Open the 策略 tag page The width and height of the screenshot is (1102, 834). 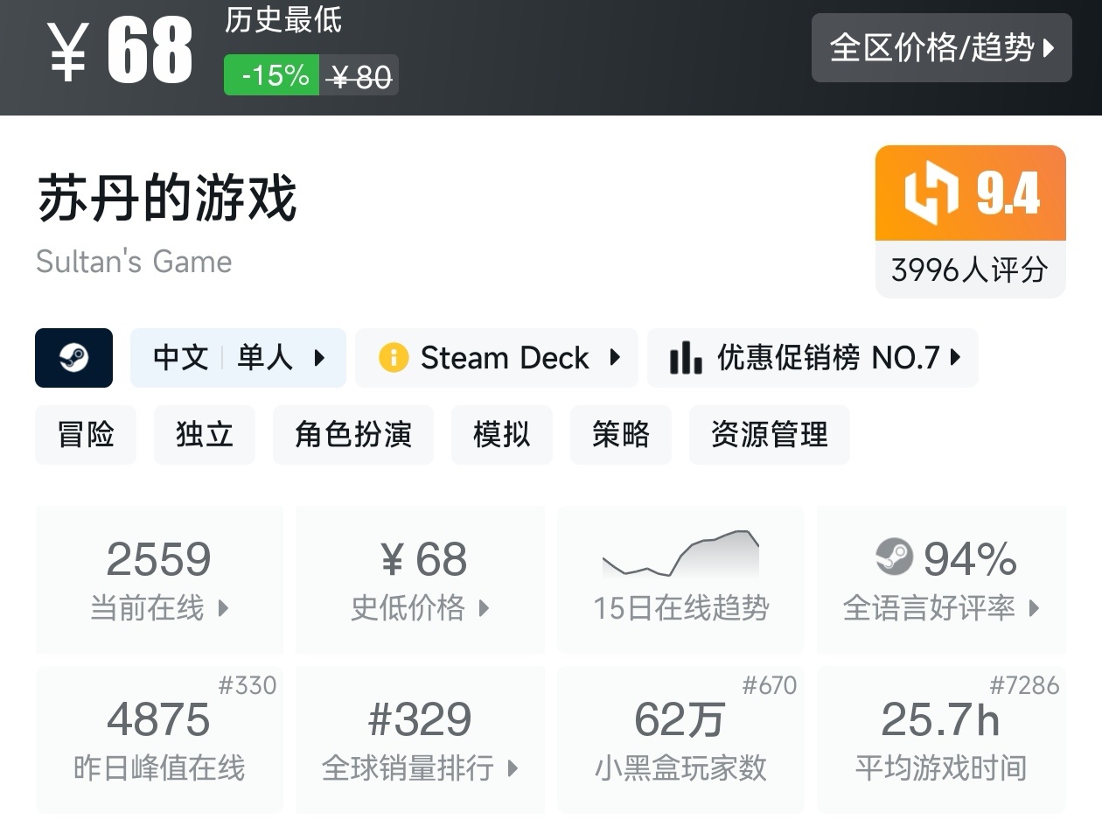coord(620,434)
